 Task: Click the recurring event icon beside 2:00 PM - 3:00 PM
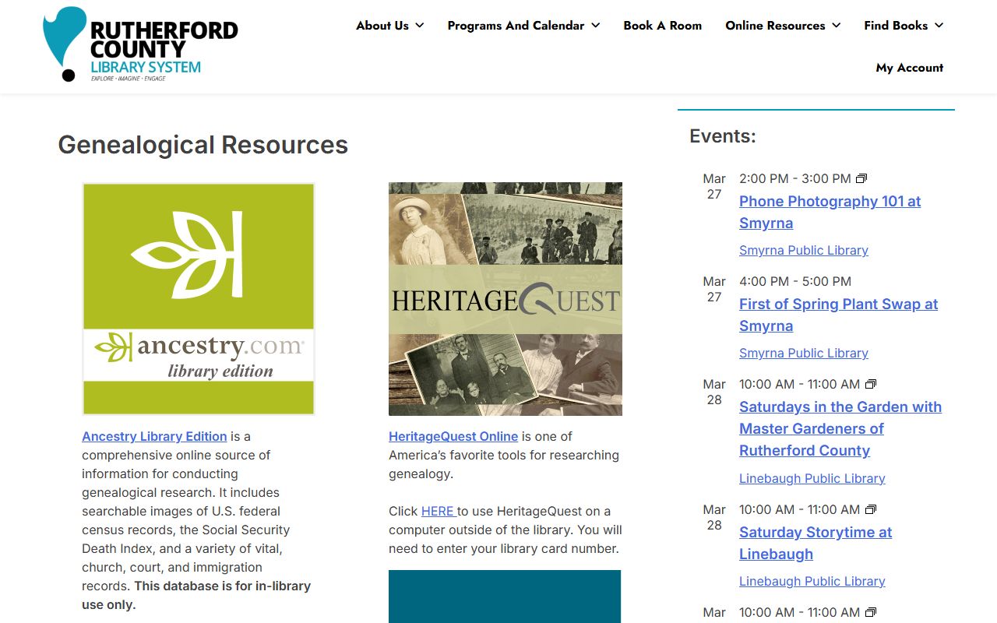pos(861,179)
